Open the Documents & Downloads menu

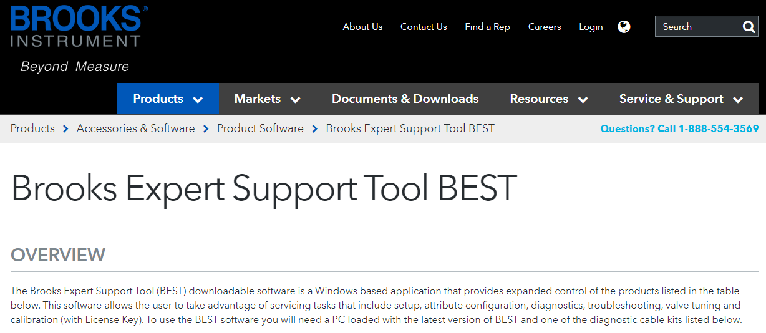coord(405,99)
